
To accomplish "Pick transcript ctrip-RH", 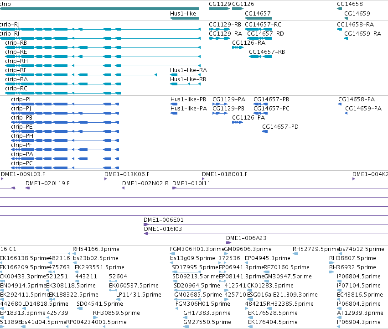I will tap(103, 66).
